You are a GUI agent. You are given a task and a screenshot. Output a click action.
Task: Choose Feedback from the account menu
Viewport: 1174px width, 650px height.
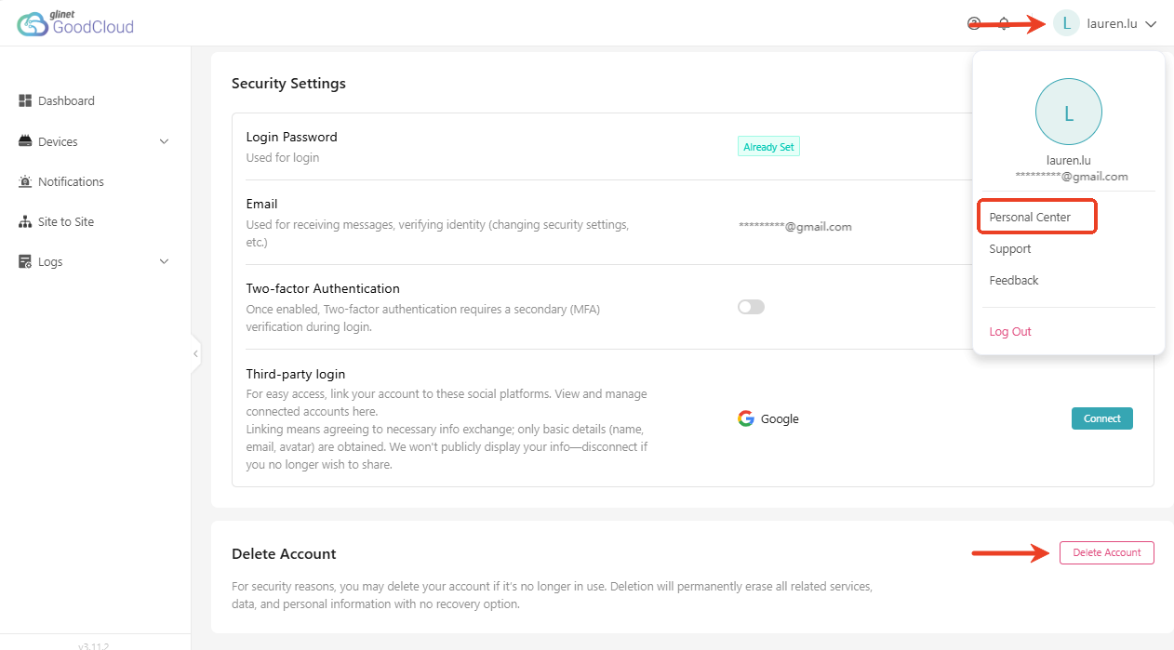click(x=1014, y=280)
